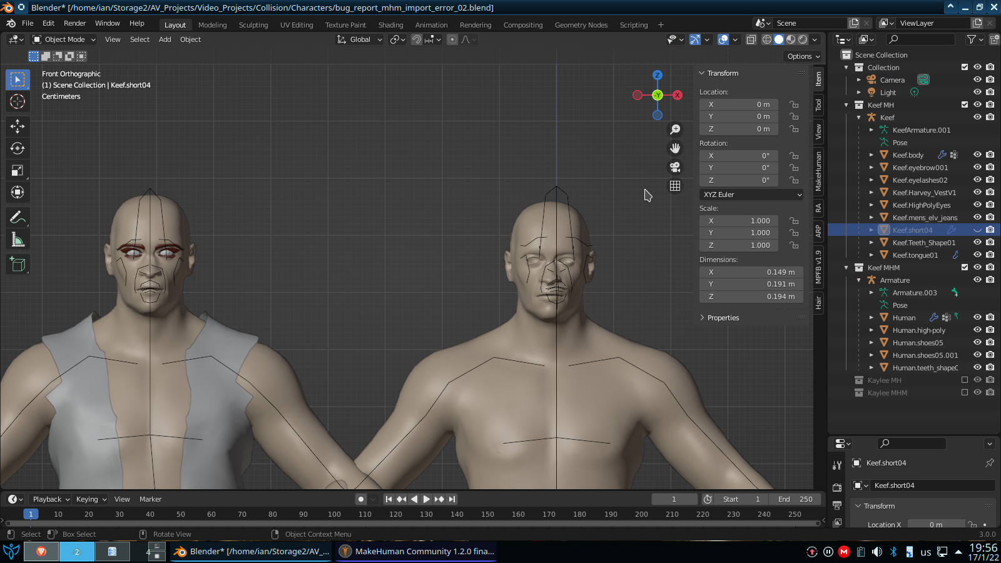The height and width of the screenshot is (563, 1001).
Task: Switch to the Sculpting workspace tab
Action: point(253,25)
